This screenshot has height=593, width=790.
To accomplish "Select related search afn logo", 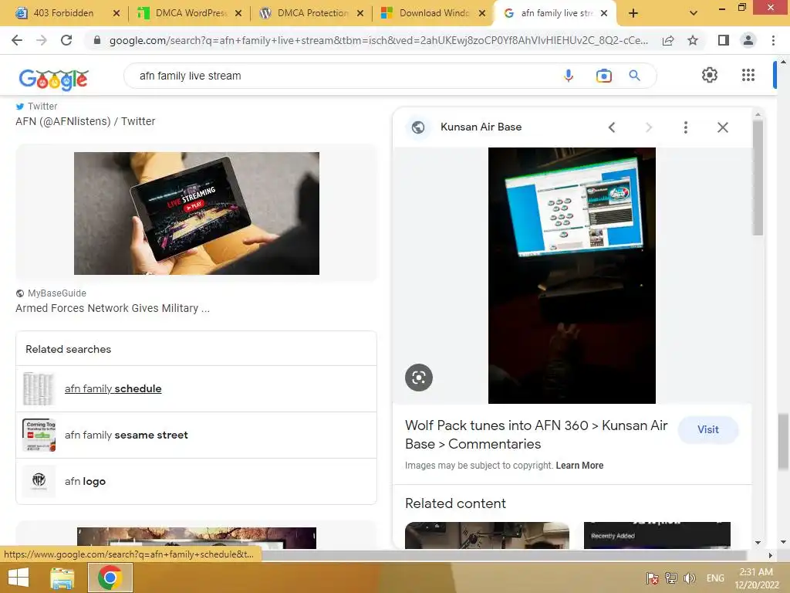I will pyautogui.click(x=196, y=482).
